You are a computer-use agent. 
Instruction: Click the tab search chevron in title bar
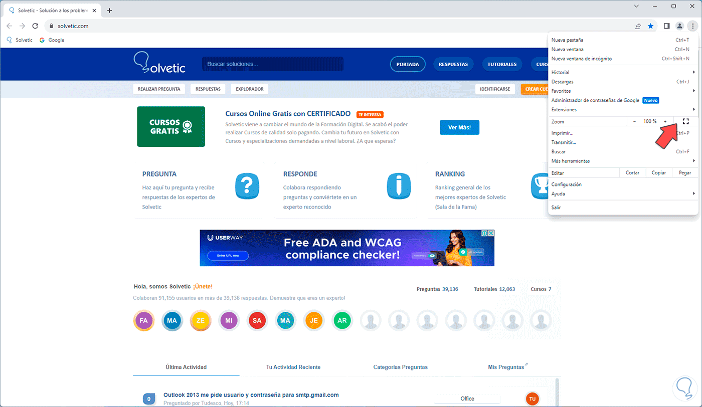click(x=636, y=6)
